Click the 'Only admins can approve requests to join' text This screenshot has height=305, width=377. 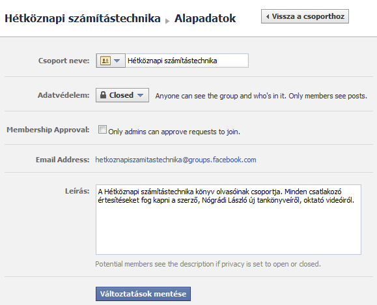click(174, 132)
